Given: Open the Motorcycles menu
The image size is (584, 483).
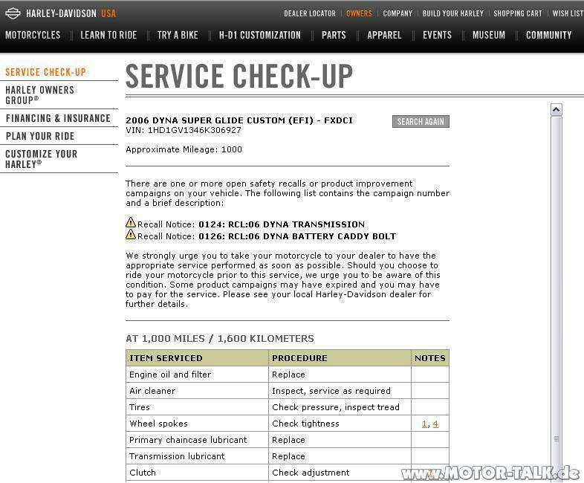Looking at the screenshot, I should [33, 35].
